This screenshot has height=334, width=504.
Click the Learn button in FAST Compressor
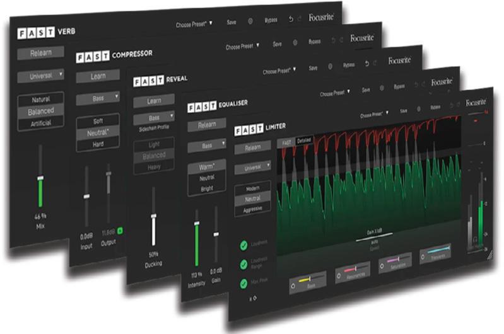pos(98,76)
